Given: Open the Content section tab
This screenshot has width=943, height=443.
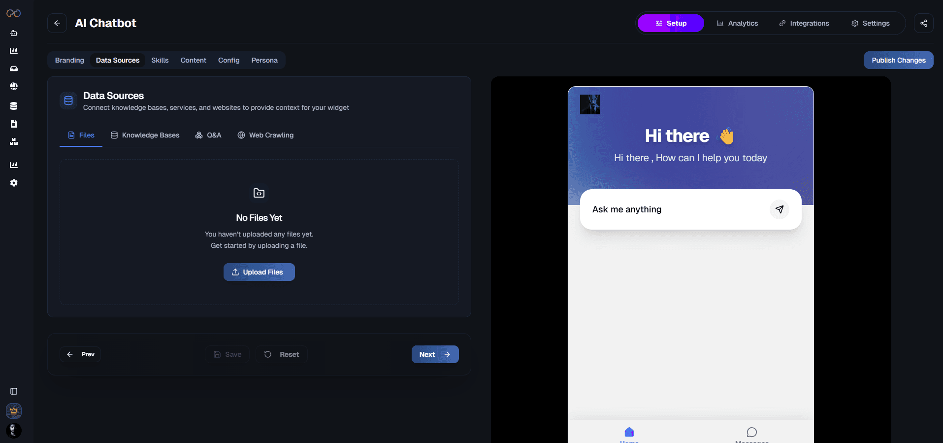Looking at the screenshot, I should pos(194,60).
